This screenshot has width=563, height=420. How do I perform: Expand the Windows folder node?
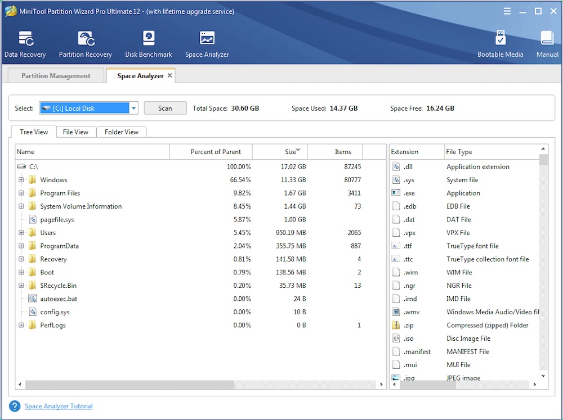click(x=21, y=180)
